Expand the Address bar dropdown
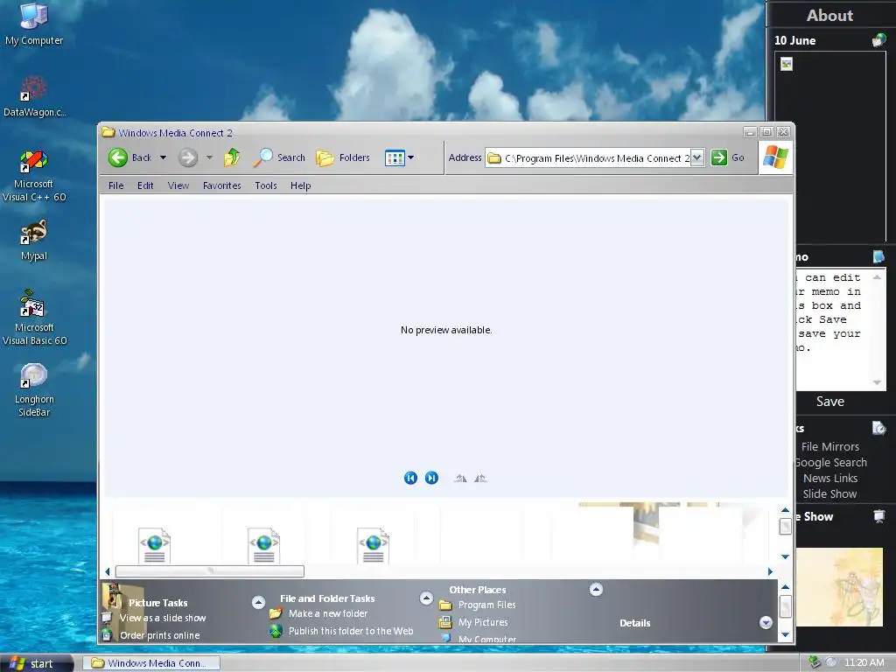This screenshot has height=672, width=896. [697, 157]
